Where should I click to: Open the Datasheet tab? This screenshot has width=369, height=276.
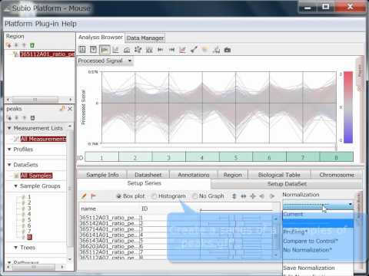click(x=148, y=175)
